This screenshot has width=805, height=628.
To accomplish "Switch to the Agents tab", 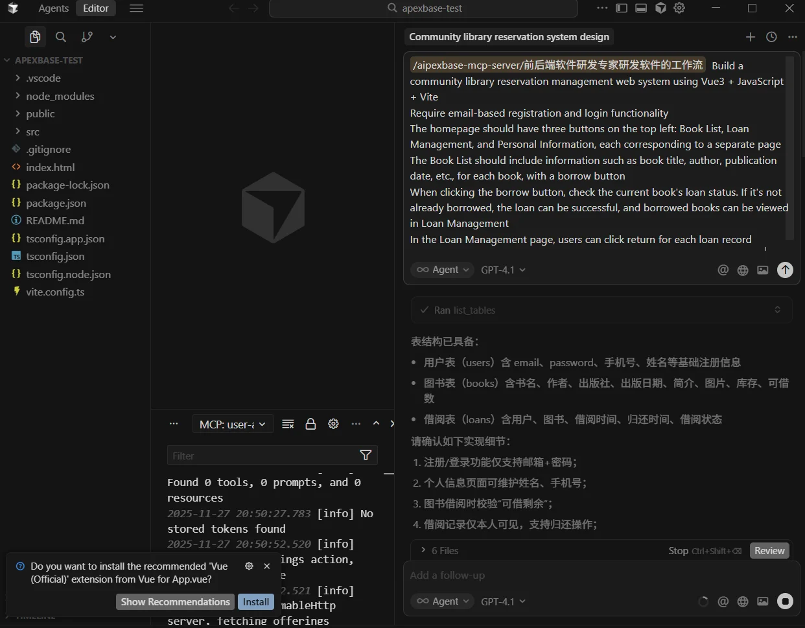I will coord(53,8).
